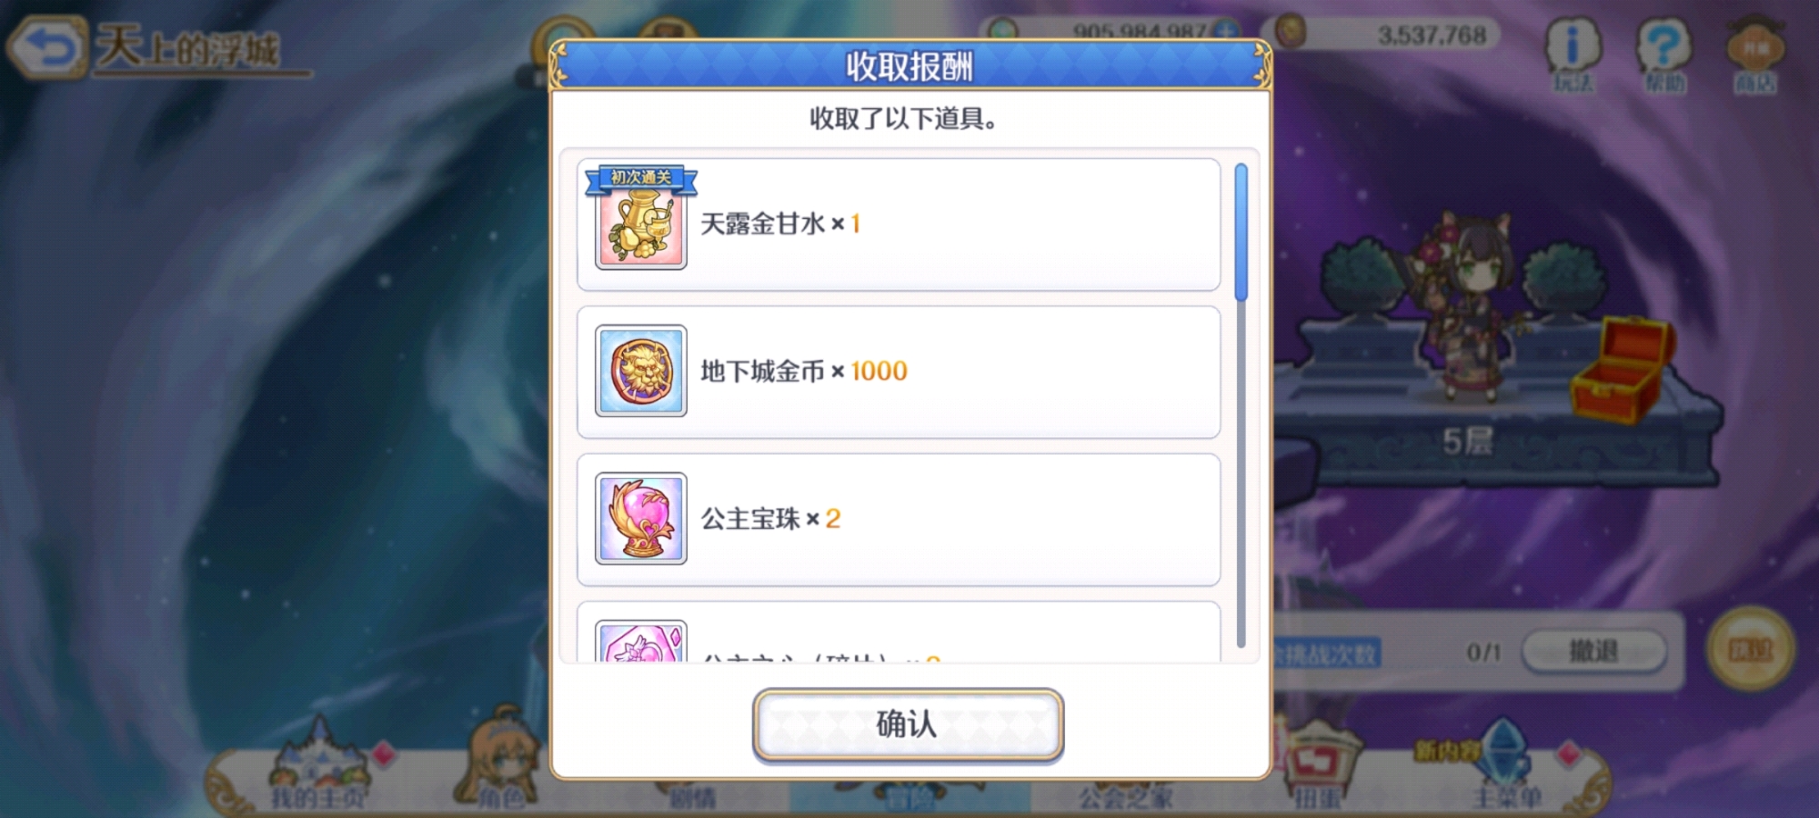This screenshot has width=1819, height=818.
Task: Open the 商店 shop icon
Action: 1754,55
